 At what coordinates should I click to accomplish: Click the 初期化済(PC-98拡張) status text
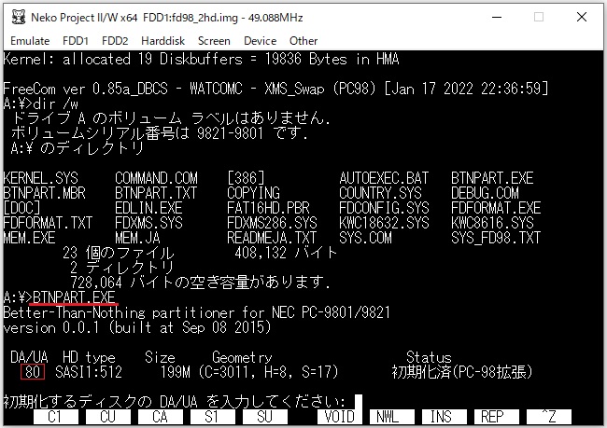[x=462, y=372]
